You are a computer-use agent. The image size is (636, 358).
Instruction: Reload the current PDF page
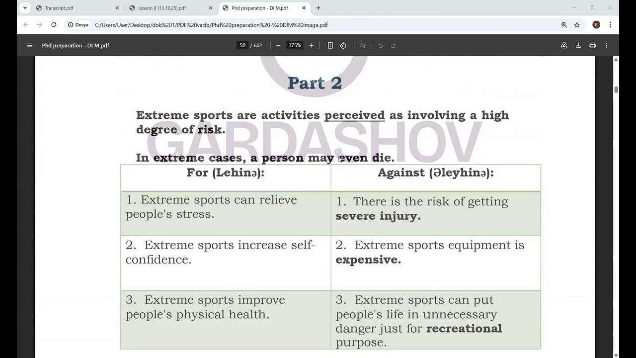coord(54,25)
